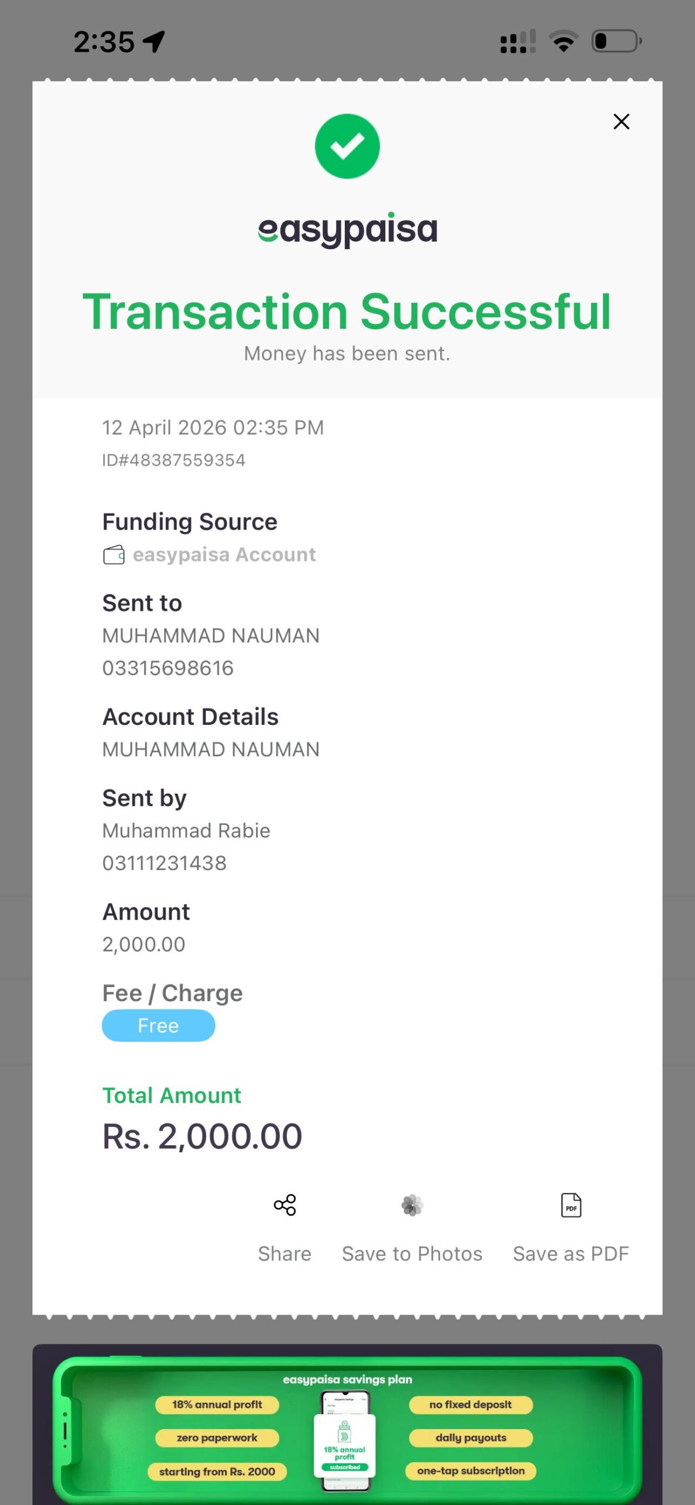This screenshot has width=695, height=1505.
Task: Close the transaction receipt with the X
Action: point(621,122)
